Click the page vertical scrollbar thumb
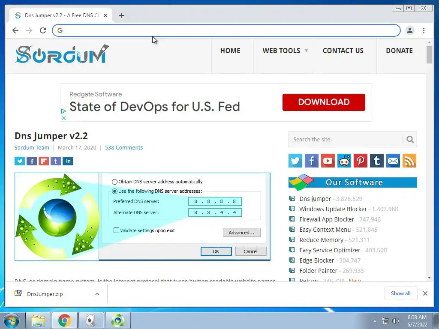439x329 pixels. 429,55
